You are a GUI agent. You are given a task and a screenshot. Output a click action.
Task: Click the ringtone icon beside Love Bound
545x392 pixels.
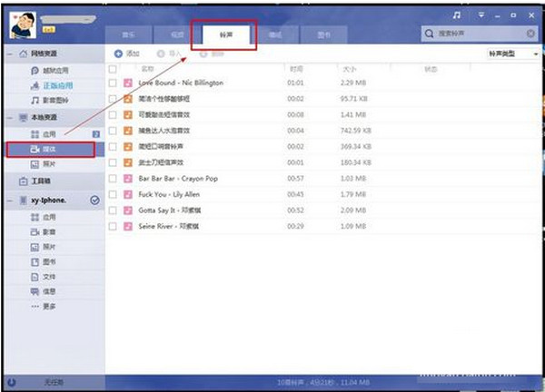[128, 83]
